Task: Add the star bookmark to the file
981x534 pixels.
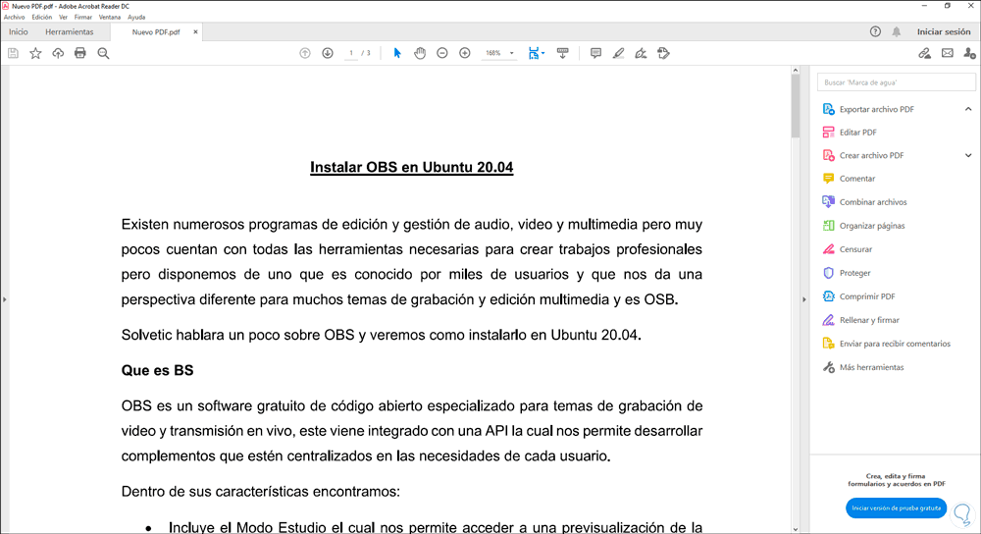Action: (35, 53)
